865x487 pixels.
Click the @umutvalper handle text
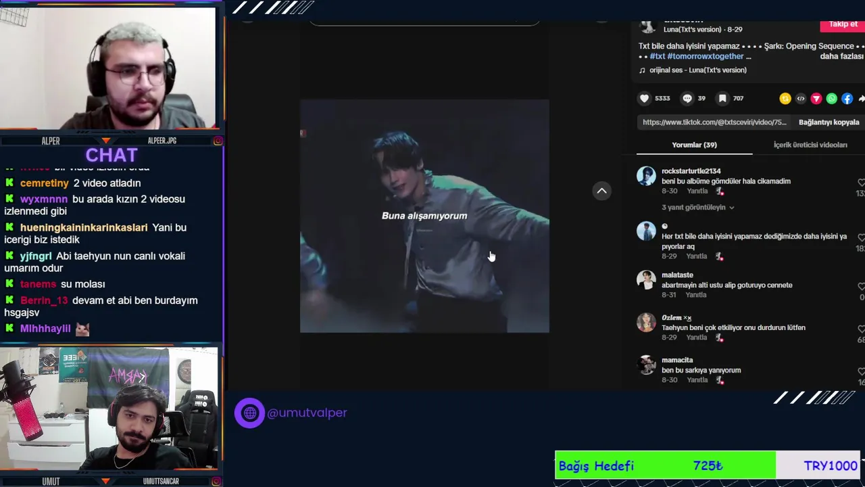pos(307,413)
